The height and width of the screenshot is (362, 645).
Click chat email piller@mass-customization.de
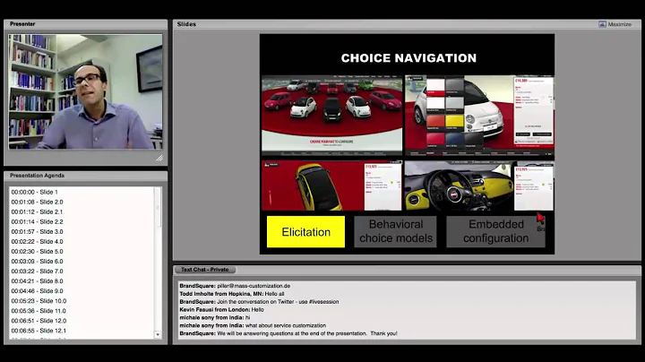coord(254,286)
